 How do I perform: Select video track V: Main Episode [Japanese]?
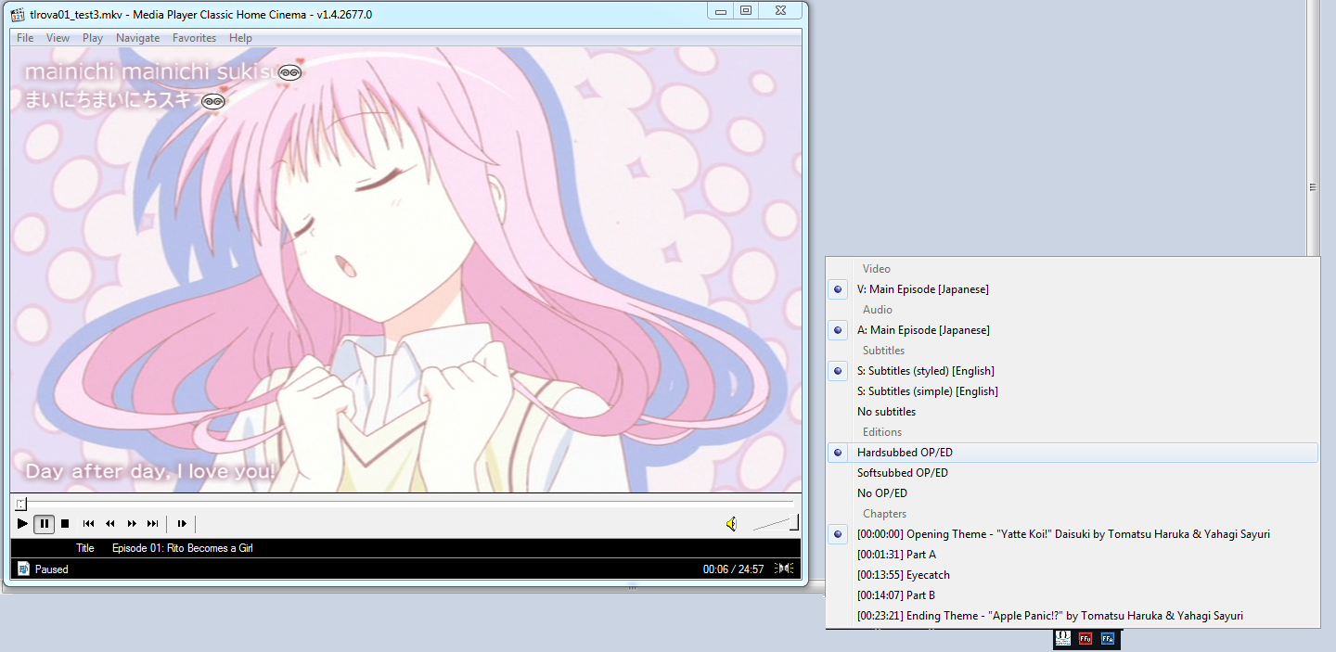(x=1073, y=289)
